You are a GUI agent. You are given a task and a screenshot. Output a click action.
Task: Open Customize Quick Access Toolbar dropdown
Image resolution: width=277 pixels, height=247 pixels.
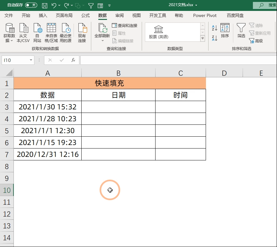coord(109,5)
